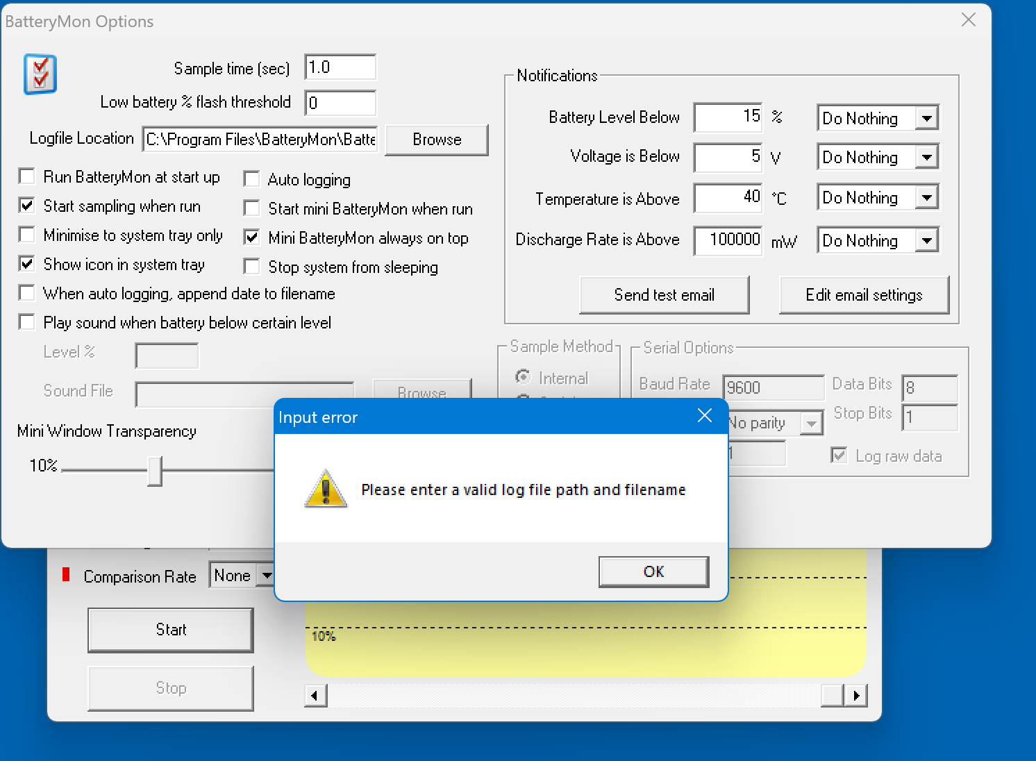Viewport: 1036px width, 761px height.
Task: Enable Stop system from sleeping
Action: coord(252,267)
